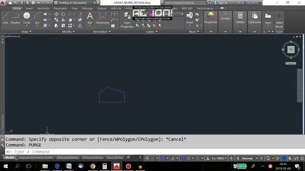Open the AutoCAD application menu logo
Image resolution: width=305 pixels, height=171 pixels.
click(x=2, y=2)
